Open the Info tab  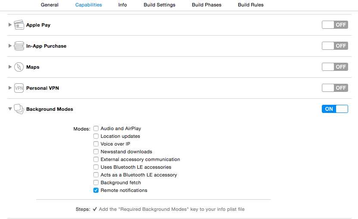[x=123, y=5]
